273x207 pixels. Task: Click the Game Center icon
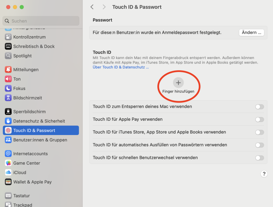(x=8, y=163)
